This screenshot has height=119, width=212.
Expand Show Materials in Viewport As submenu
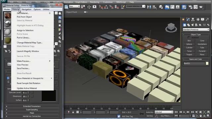(x=32, y=78)
